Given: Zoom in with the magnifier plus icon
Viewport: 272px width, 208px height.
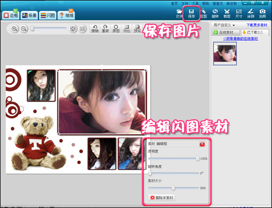Looking at the screenshot, I should pyautogui.click(x=14, y=29).
